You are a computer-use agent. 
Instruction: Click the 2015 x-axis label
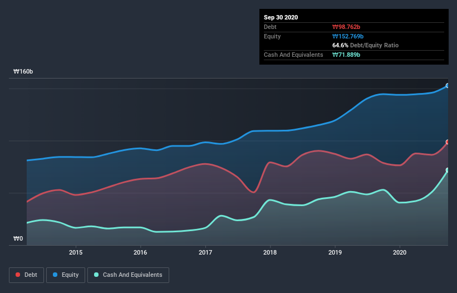76,252
